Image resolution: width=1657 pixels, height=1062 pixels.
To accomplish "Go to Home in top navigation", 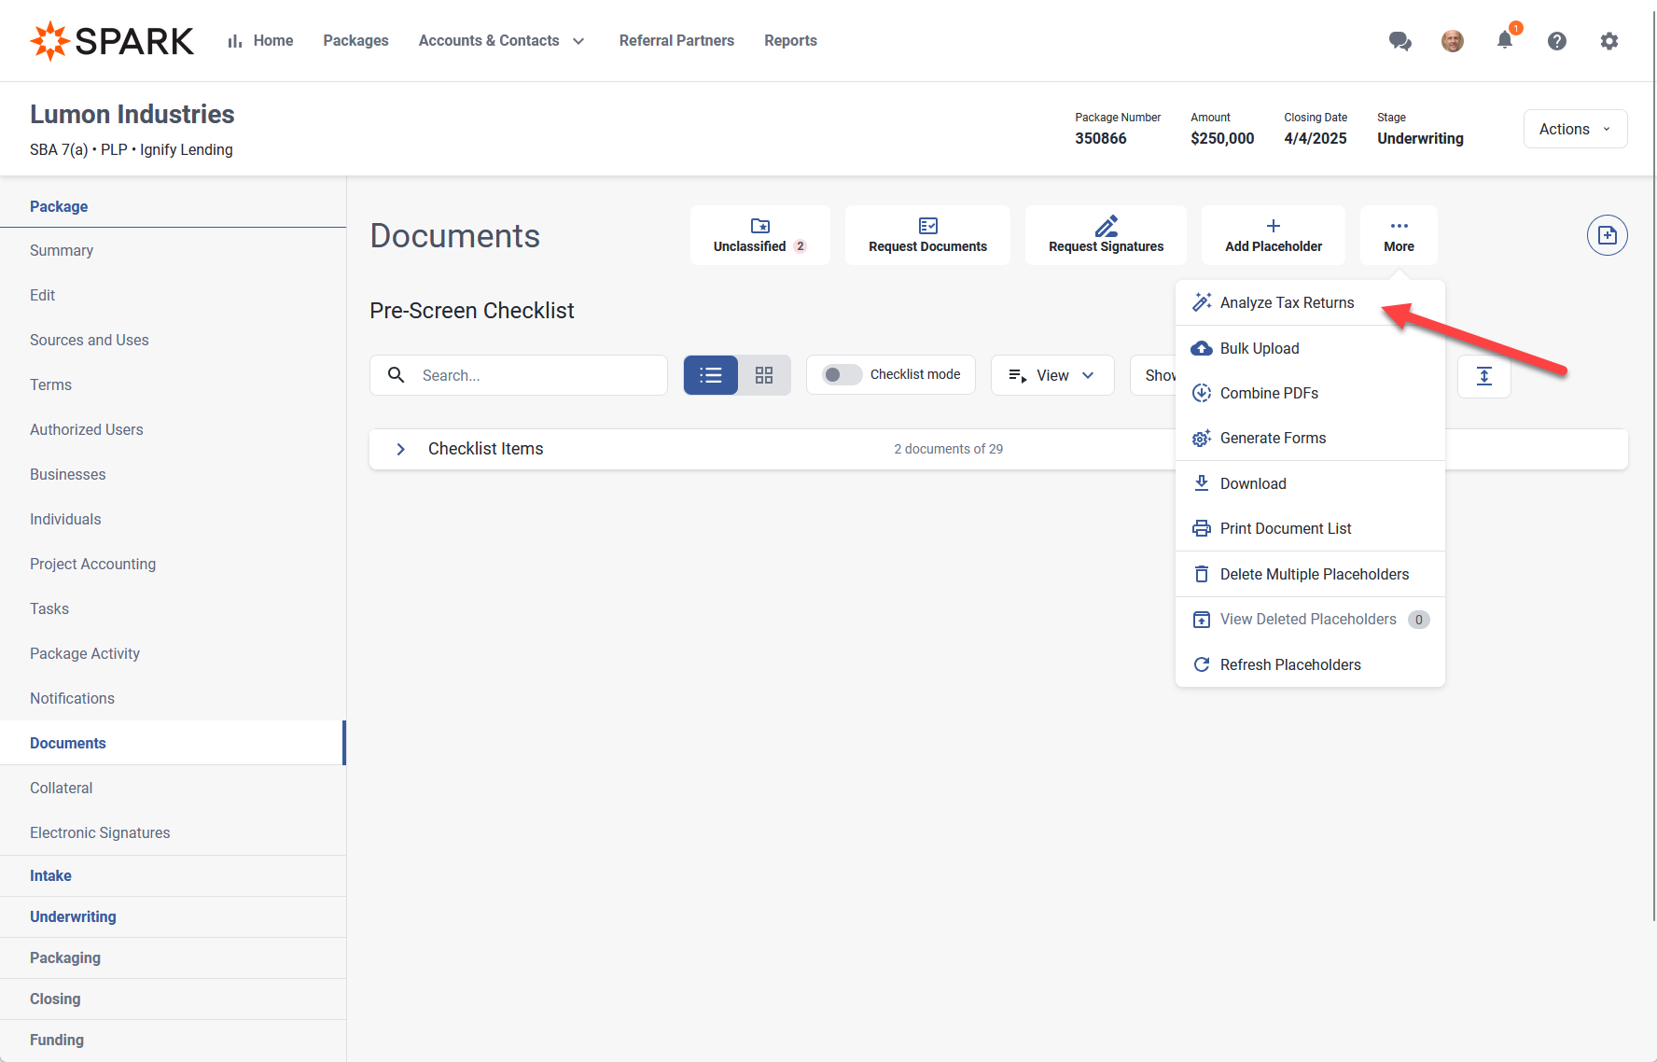I will pyautogui.click(x=260, y=41).
